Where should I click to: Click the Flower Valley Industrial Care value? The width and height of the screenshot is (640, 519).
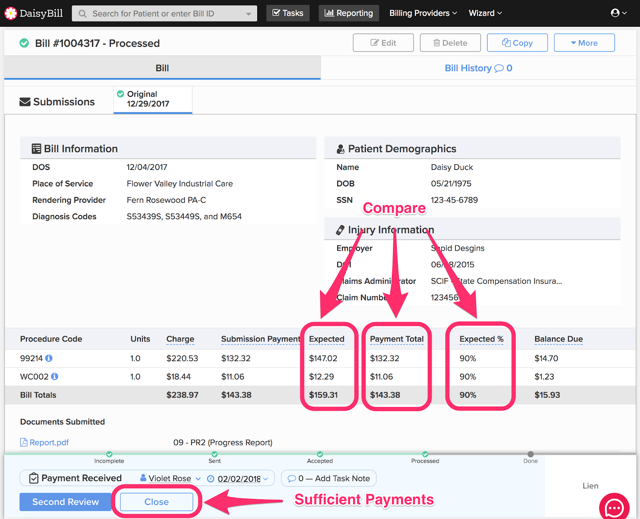click(180, 184)
